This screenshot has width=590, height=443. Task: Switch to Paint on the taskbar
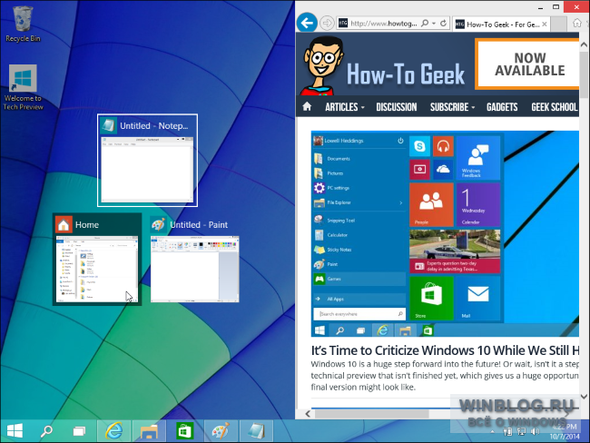click(x=221, y=430)
